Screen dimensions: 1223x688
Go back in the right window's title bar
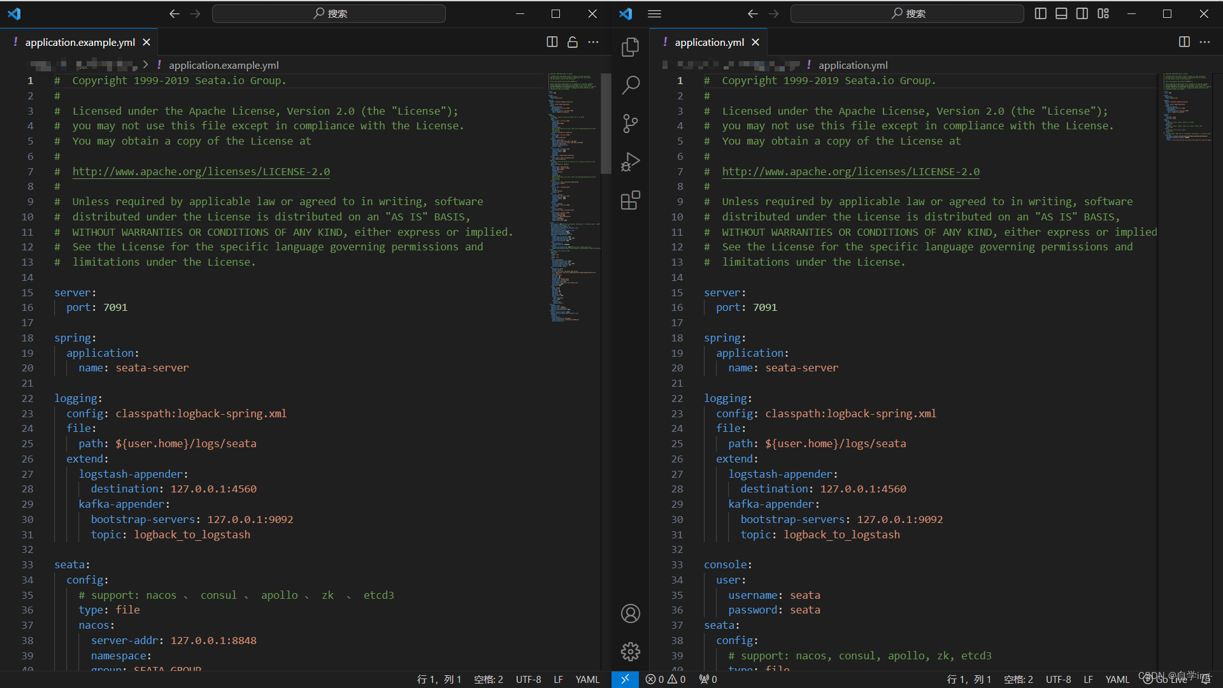tap(753, 13)
